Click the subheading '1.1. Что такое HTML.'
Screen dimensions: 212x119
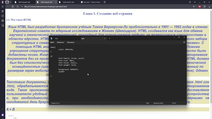19,20
